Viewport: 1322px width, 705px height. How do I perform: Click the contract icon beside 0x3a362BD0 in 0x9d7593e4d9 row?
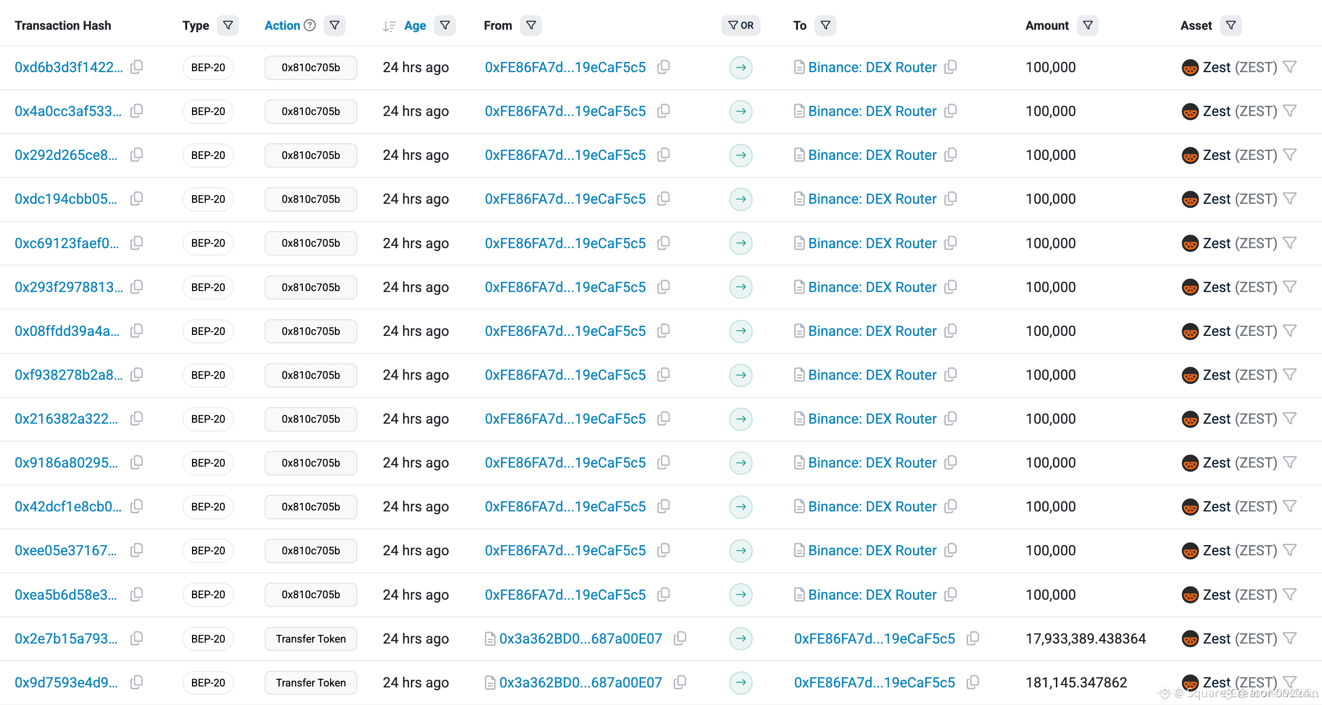pos(490,683)
